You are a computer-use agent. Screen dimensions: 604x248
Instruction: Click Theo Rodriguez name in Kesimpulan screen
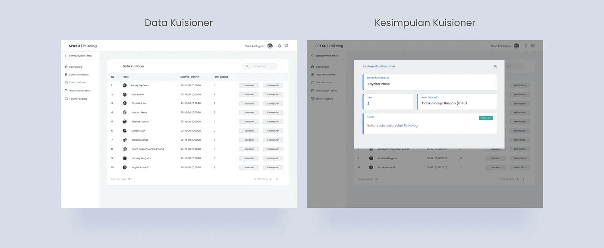click(x=501, y=46)
